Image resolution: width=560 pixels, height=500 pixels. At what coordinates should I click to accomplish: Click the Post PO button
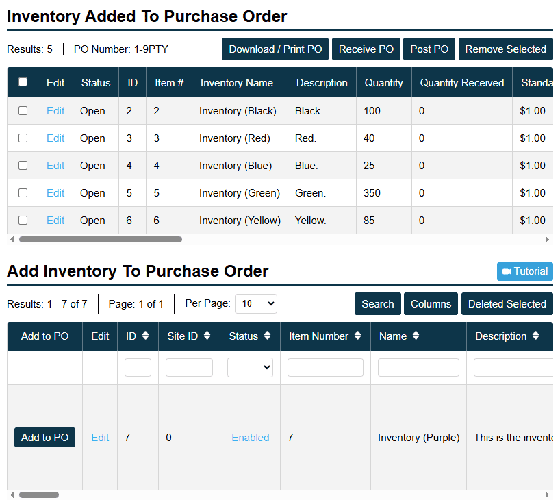429,49
